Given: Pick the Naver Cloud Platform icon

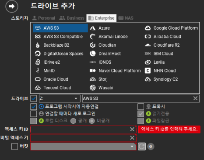Looking at the screenshot, I should click(x=93, y=71).
